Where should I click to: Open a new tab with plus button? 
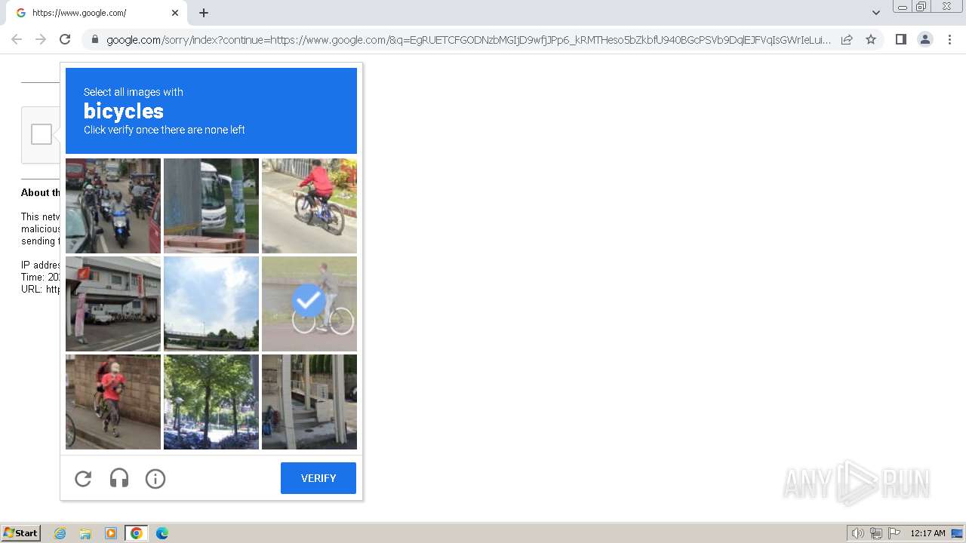204,13
